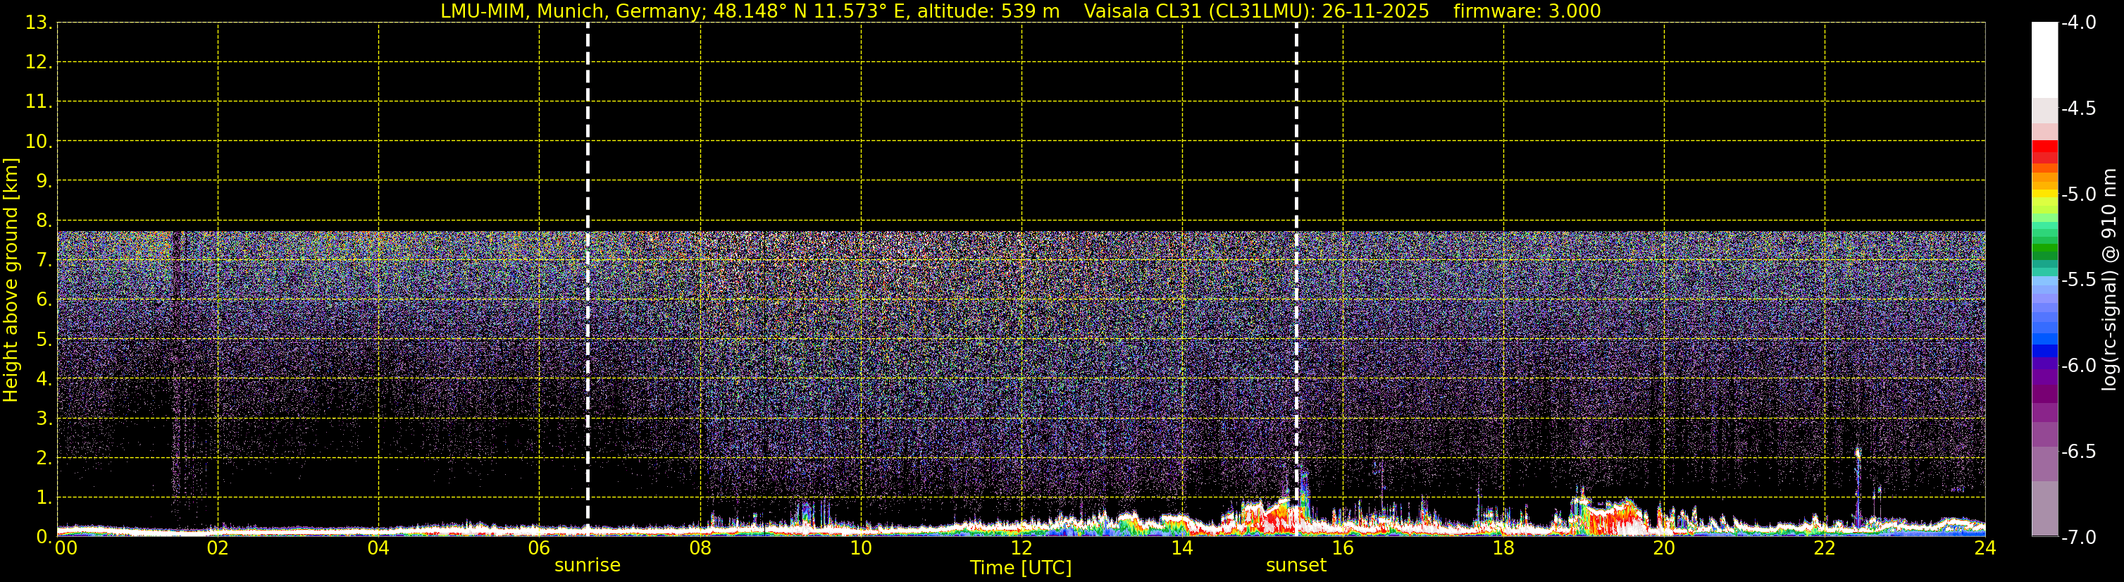
Task: Click the colorbar tick label '-4.0'
Action: 2079,23
